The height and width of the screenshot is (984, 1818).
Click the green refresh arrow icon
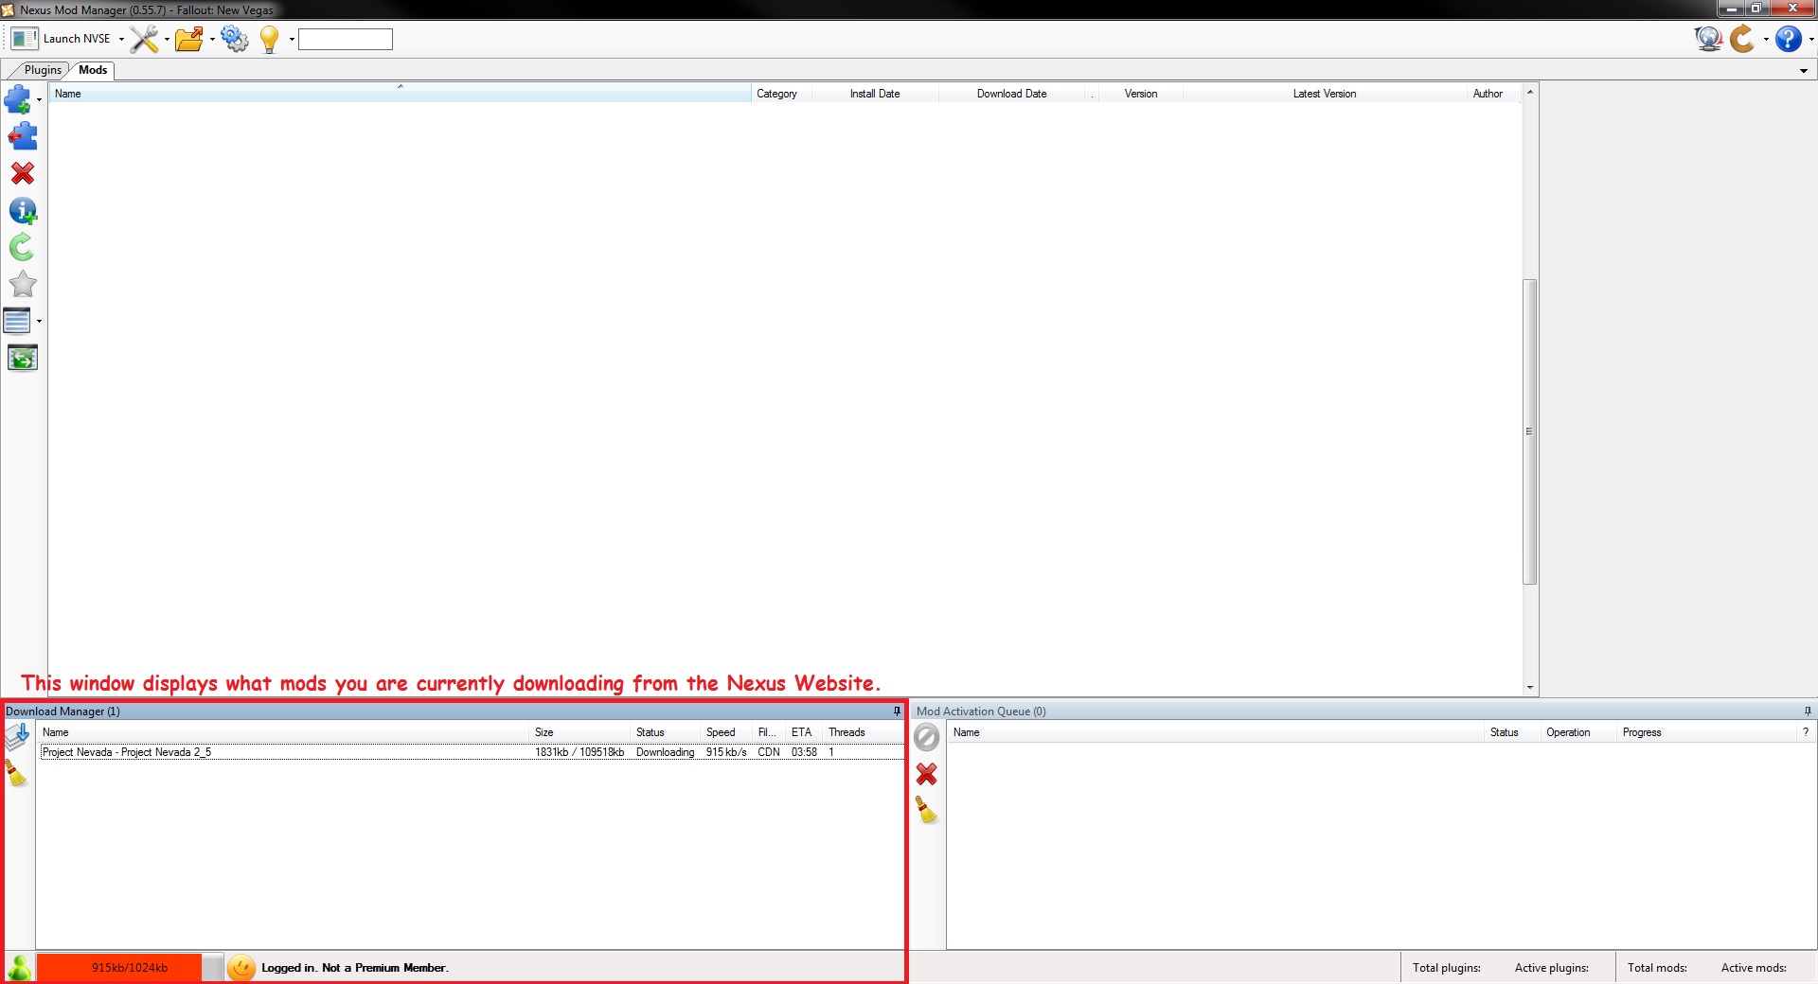[22, 247]
